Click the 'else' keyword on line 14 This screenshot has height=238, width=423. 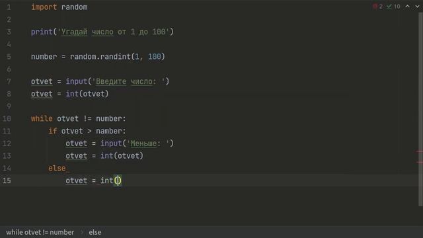[57, 169]
